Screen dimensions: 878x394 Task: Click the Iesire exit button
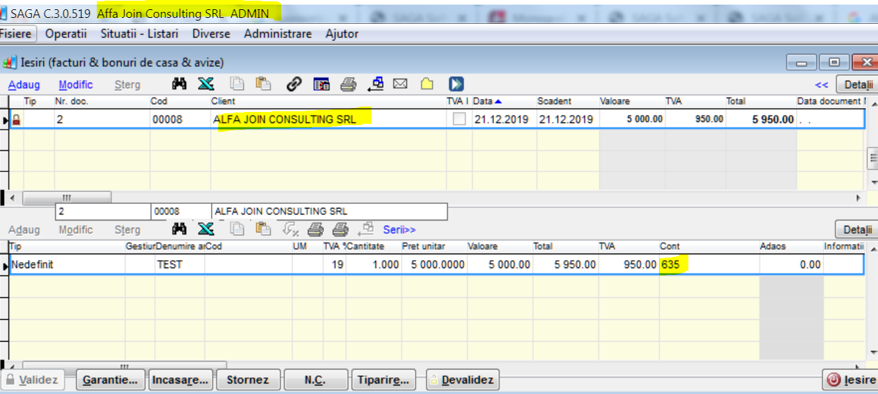coord(849,380)
